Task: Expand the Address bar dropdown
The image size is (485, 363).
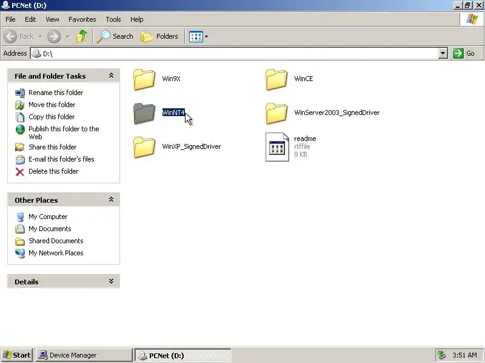Action: 443,53
